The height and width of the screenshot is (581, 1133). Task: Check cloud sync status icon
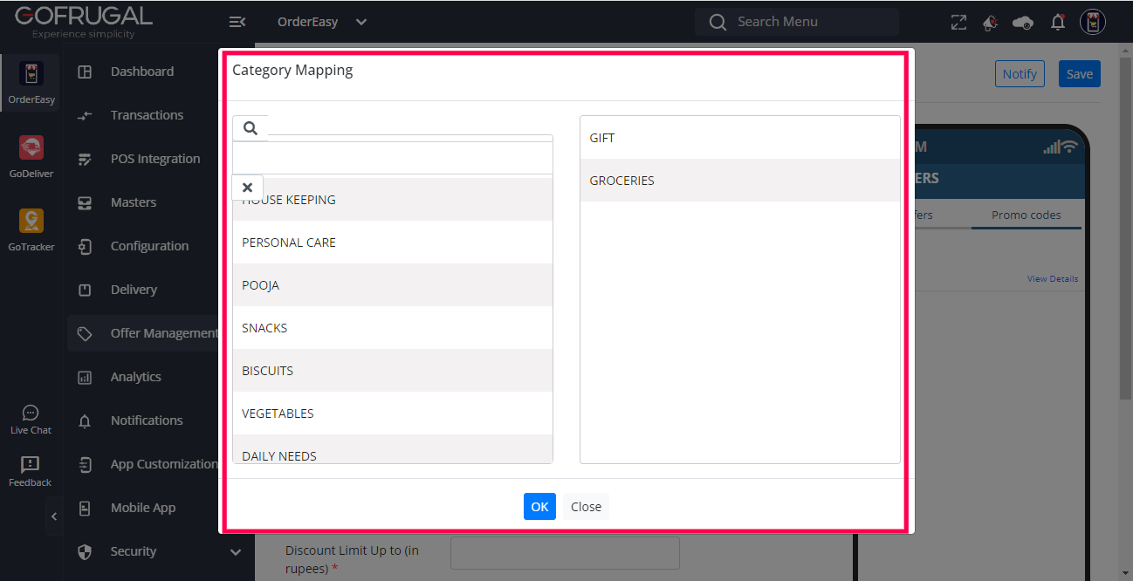pyautogui.click(x=1023, y=23)
